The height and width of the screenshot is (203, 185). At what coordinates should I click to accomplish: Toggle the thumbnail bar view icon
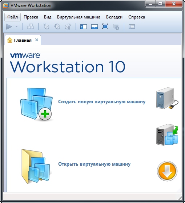tap(94, 26)
